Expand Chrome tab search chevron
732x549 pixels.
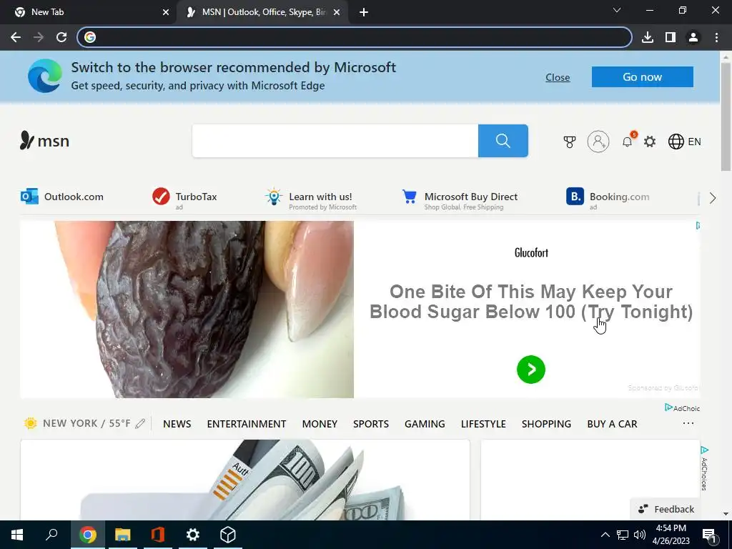(x=617, y=10)
